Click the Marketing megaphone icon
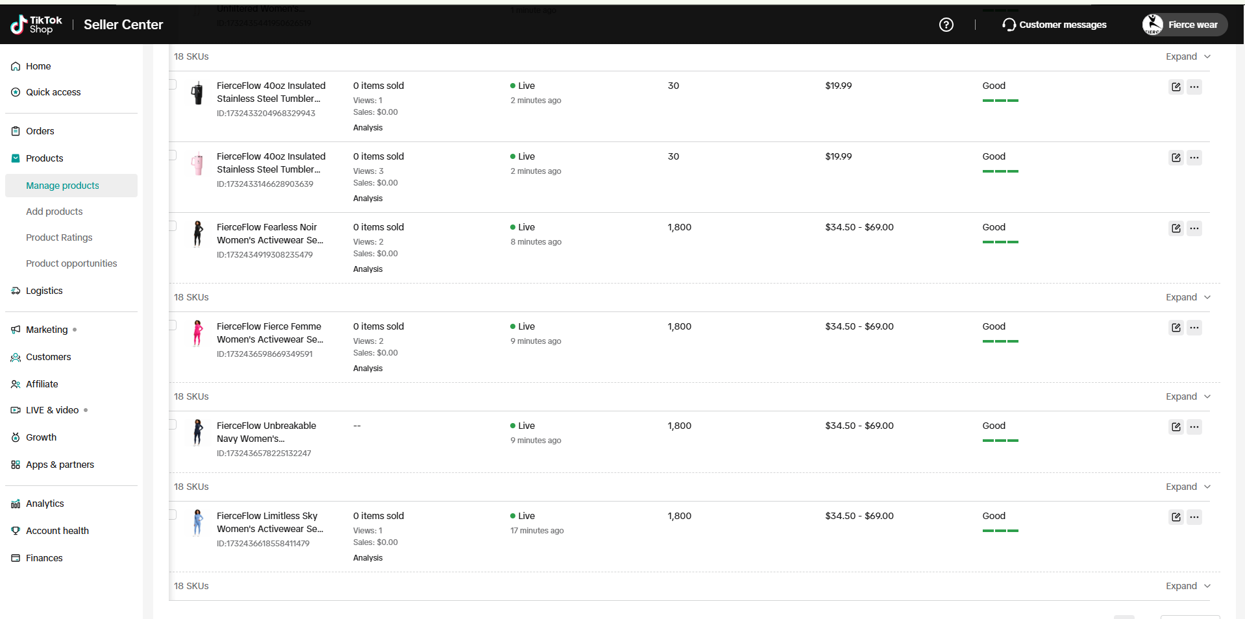Screen dimensions: 1245x619 16,330
